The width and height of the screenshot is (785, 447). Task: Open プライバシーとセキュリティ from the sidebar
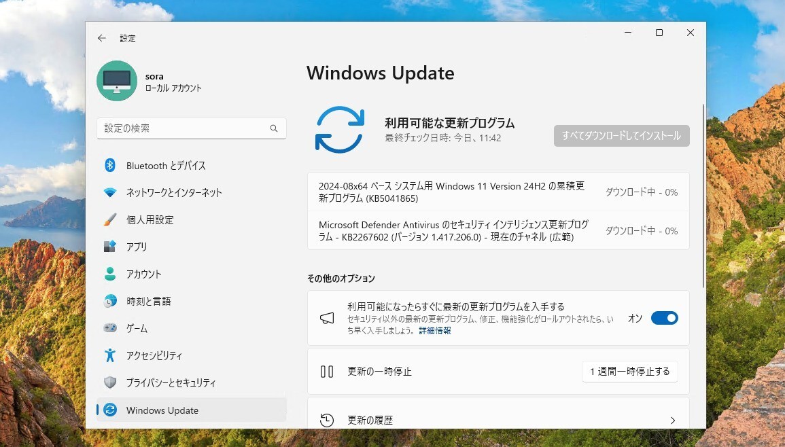(112, 382)
